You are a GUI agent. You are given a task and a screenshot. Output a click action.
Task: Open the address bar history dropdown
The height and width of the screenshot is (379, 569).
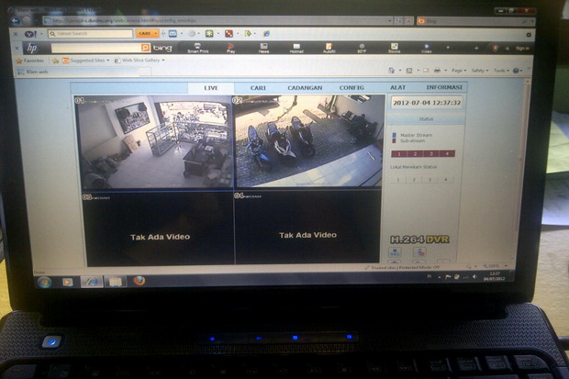(390, 21)
